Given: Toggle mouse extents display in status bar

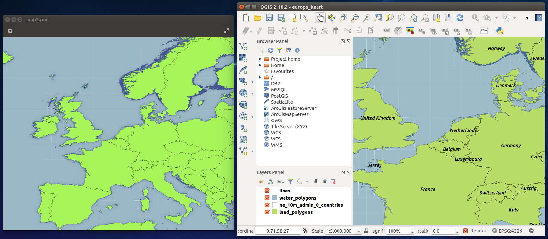Looking at the screenshot, I should (x=305, y=231).
